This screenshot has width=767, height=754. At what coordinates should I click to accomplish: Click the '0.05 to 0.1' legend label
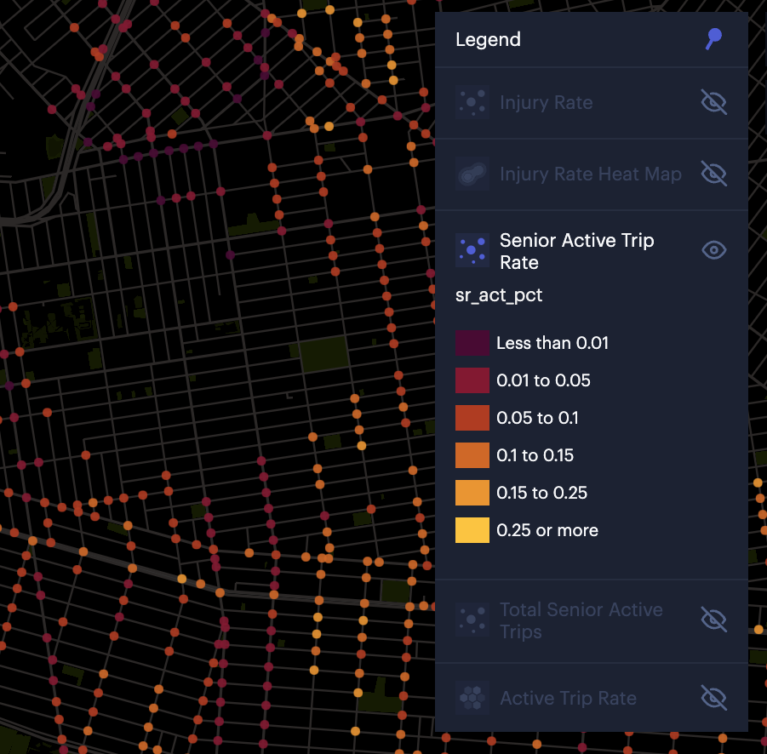[537, 418]
